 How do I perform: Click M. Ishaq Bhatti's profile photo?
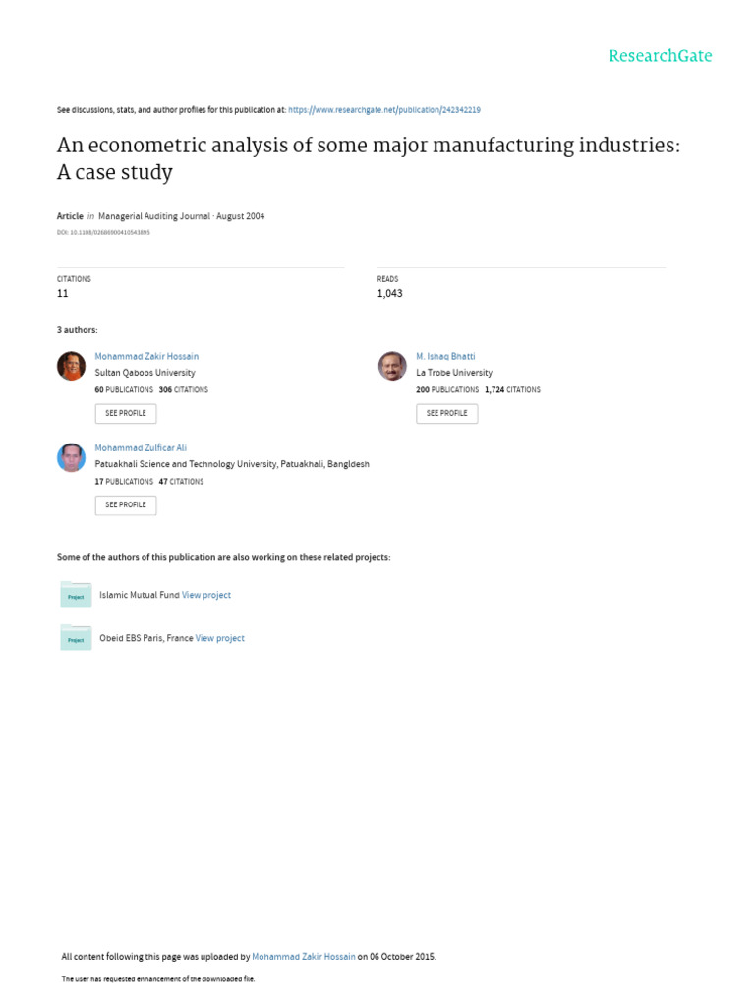392,366
